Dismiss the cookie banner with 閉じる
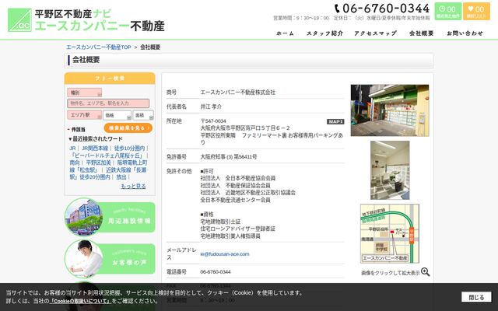The width and height of the screenshot is (498, 311). (476, 297)
